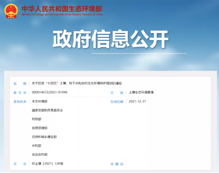Select 水利部 in the agency list
The width and height of the screenshot is (219, 173).
point(36,146)
